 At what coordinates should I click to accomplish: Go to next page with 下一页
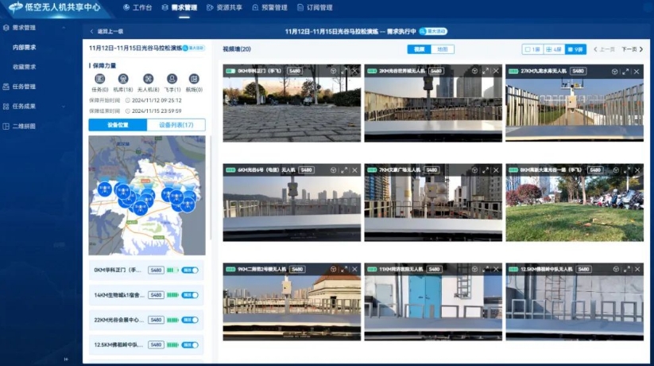(x=632, y=49)
